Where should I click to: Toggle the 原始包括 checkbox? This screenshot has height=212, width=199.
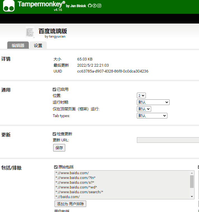point(56,167)
